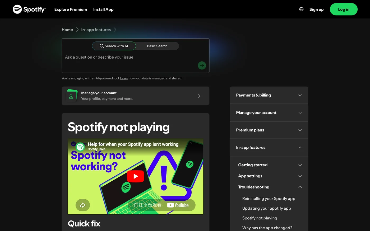Open Why has the app changed? article
This screenshot has height=231, width=370.
coord(267,228)
